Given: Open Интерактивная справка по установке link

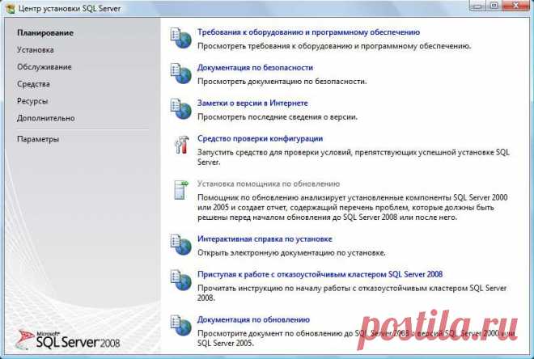Looking at the screenshot, I should [265, 239].
